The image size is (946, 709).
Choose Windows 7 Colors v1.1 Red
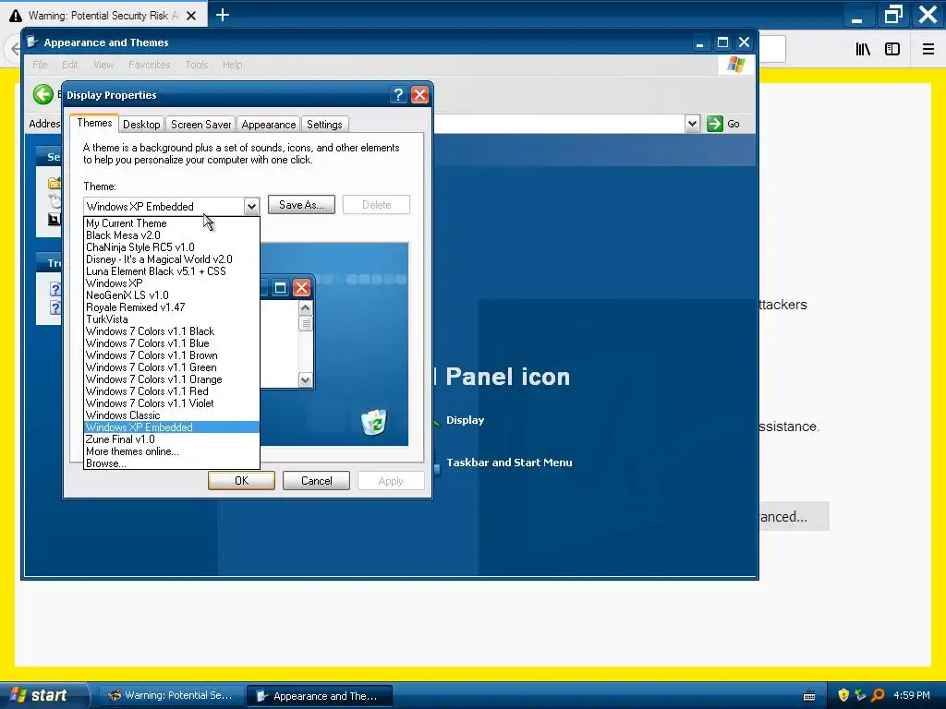pyautogui.click(x=172, y=391)
